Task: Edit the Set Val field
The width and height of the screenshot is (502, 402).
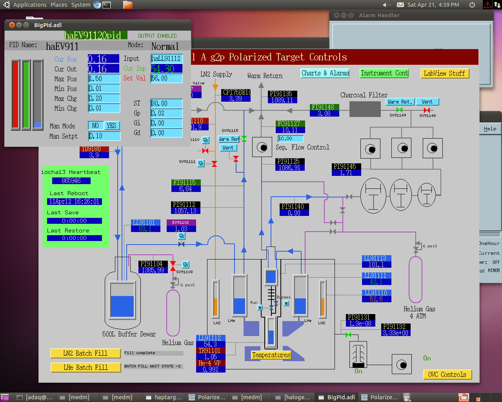Action: 167,78
